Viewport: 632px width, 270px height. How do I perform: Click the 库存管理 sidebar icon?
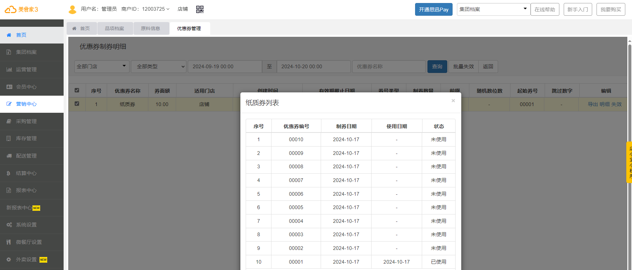(x=9, y=139)
